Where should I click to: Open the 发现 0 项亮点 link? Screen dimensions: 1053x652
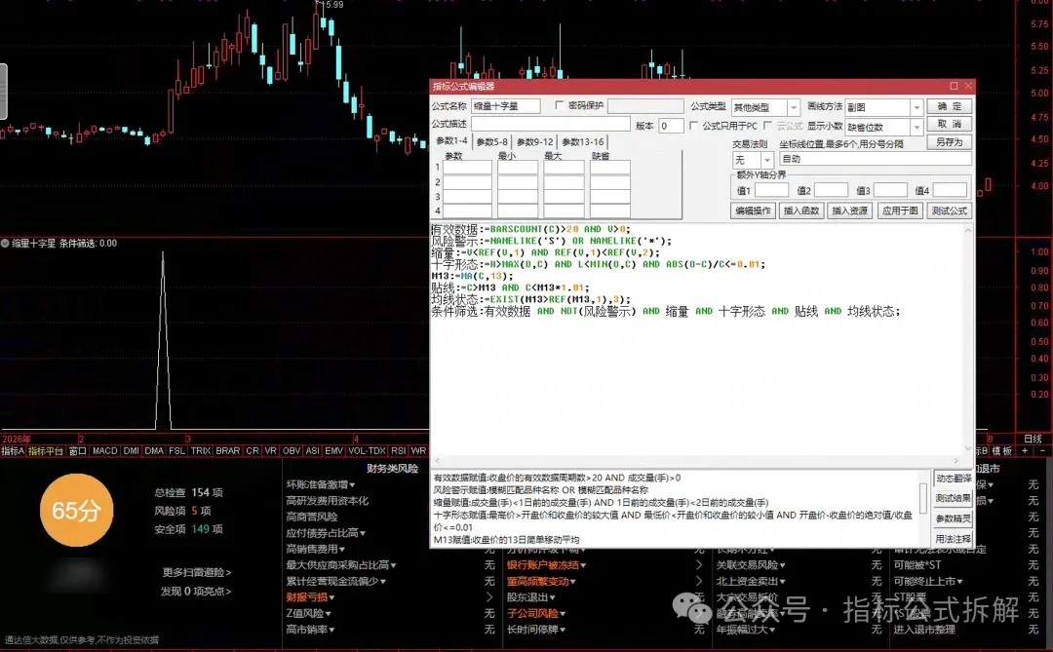click(x=195, y=592)
